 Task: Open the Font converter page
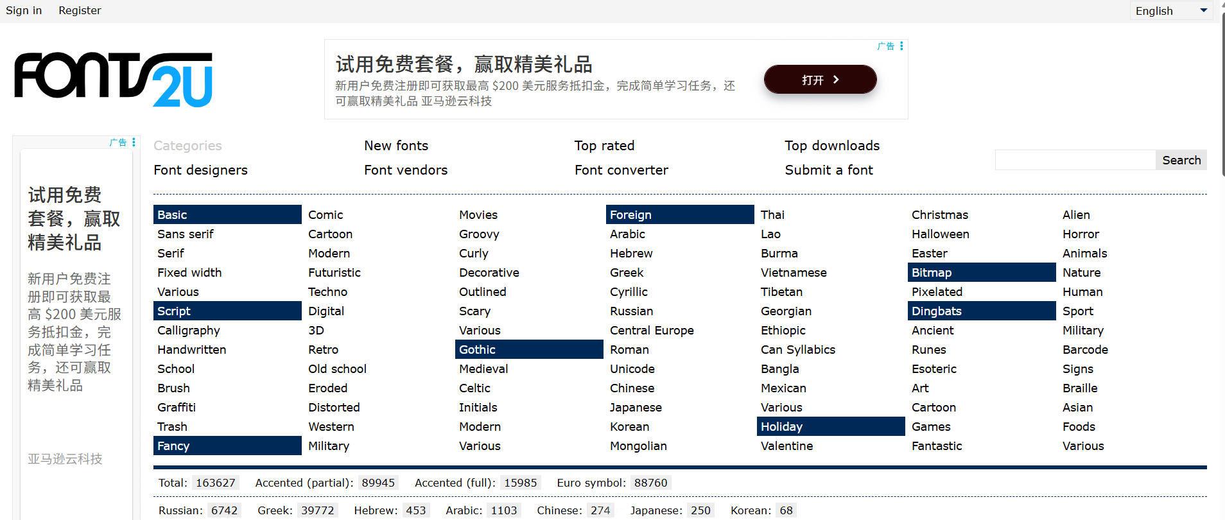[x=621, y=170]
